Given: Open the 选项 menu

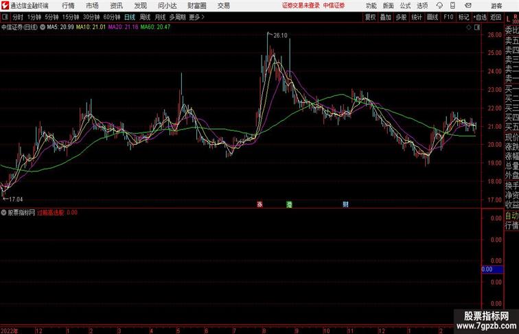Looking at the screenshot, I should point(422,5).
